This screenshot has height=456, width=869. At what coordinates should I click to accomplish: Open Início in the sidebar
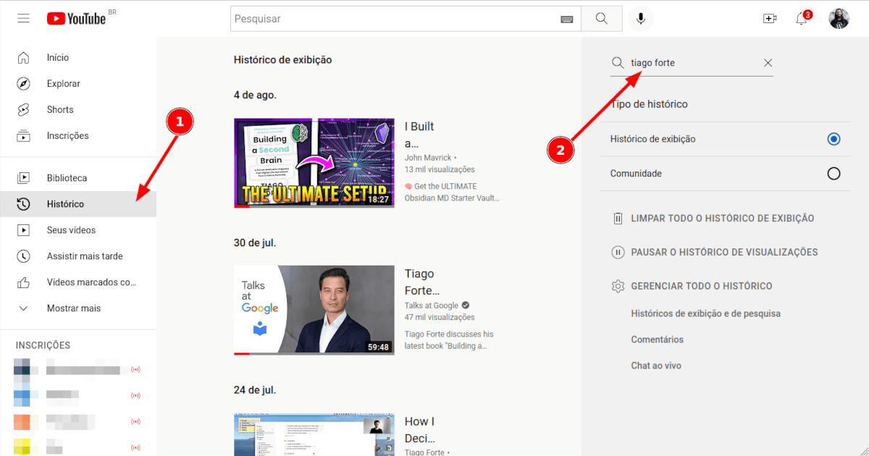coord(78,57)
